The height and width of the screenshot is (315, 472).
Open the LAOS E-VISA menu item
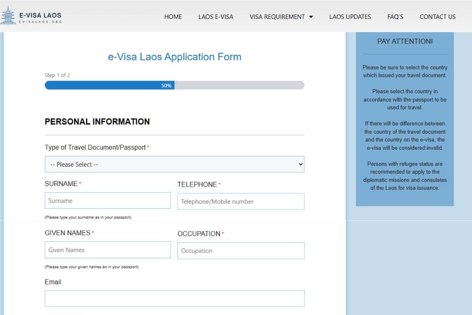point(216,17)
